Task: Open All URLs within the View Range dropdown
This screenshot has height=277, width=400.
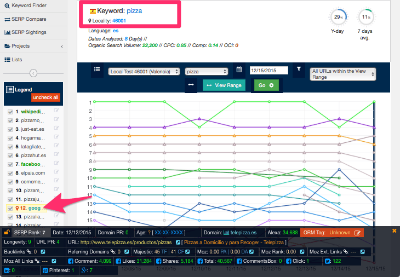Action: [x=342, y=74]
